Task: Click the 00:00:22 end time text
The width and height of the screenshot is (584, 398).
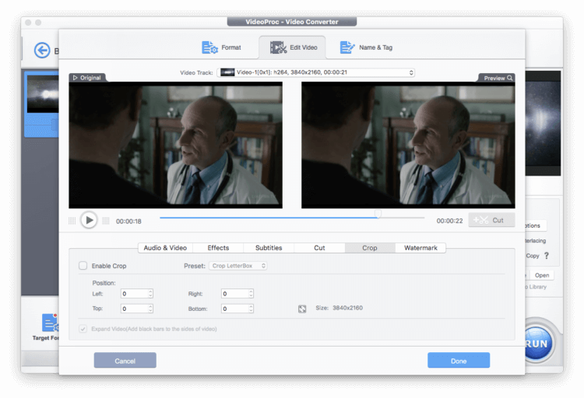Action: (449, 221)
